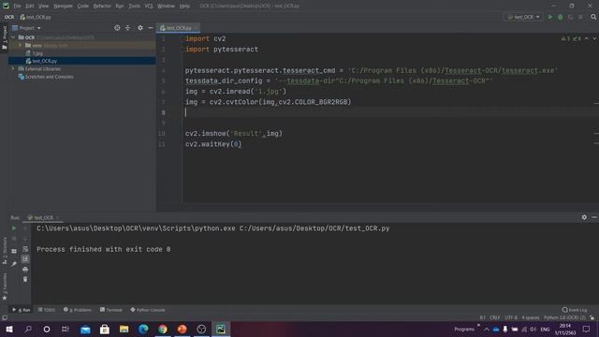The width and height of the screenshot is (599, 337).
Task: Open the Window menu
Action: coord(167,6)
